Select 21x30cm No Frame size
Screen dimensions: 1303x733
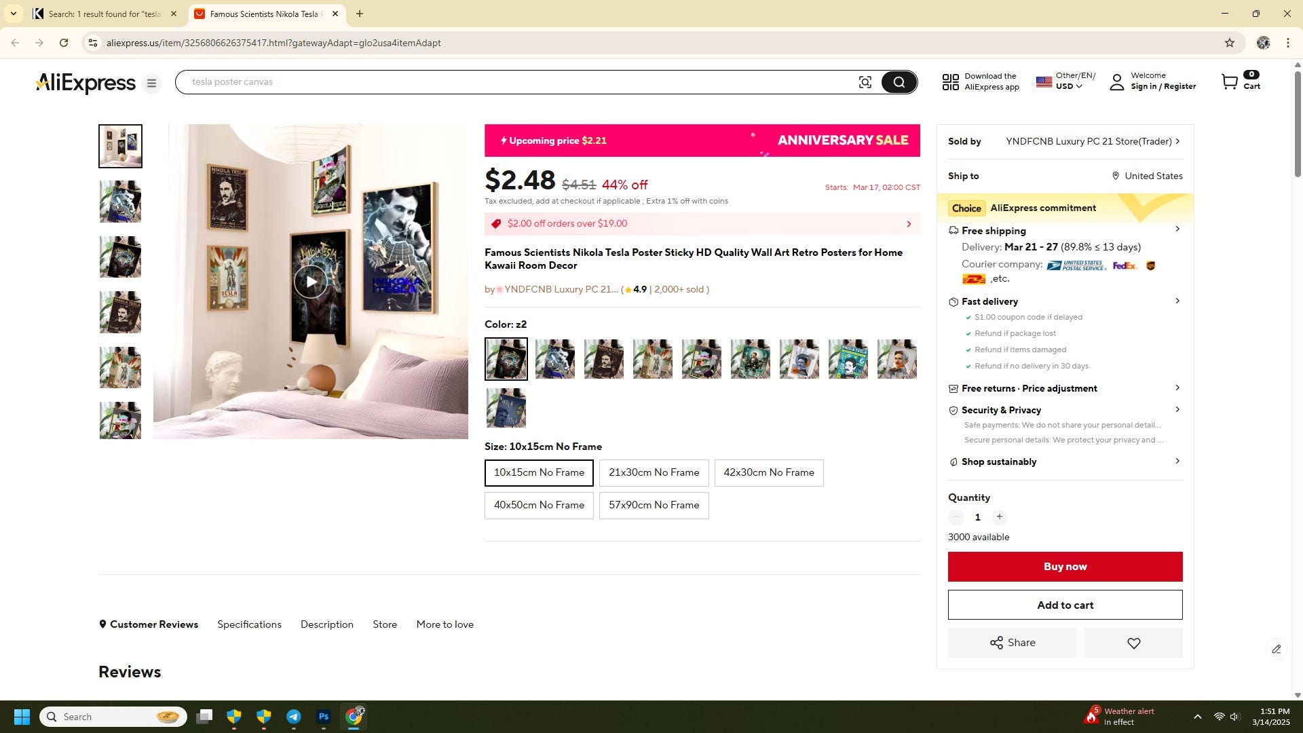[654, 473]
